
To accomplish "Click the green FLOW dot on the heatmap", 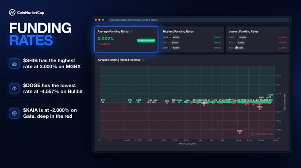I will tap(270, 97).
